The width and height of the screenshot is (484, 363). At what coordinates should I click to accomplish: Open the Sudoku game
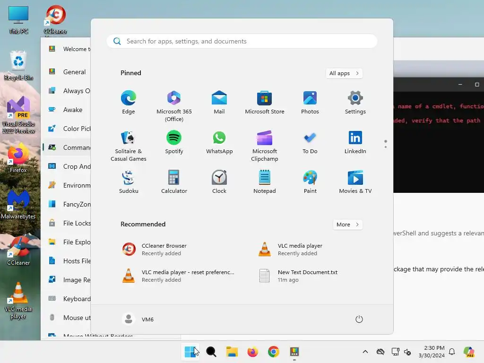(129, 182)
